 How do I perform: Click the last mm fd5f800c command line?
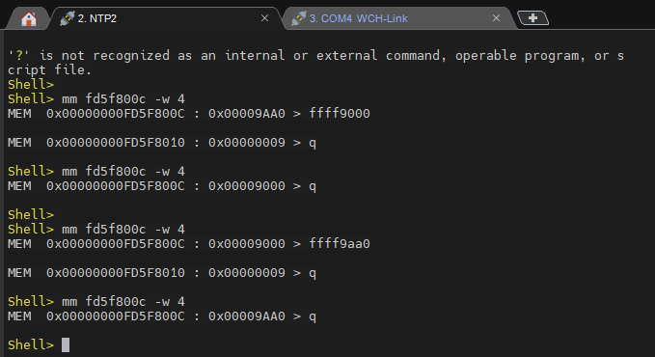pyautogui.click(x=96, y=301)
